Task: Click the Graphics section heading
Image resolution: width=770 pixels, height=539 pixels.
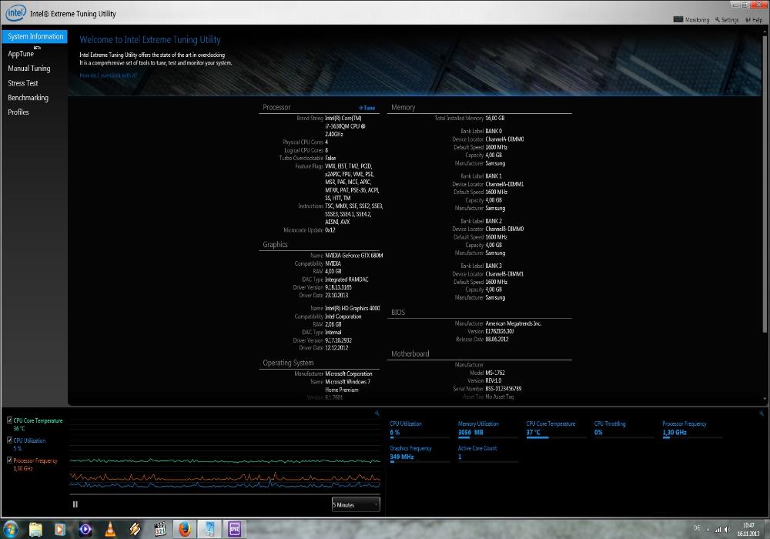Action: (275, 244)
